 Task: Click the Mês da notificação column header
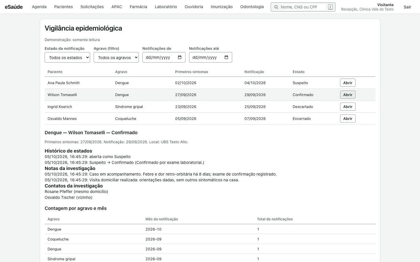tap(162, 219)
